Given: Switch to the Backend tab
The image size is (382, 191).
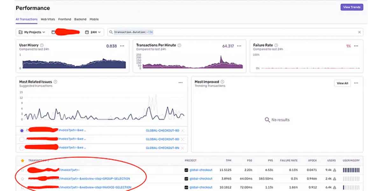Looking at the screenshot, I should click(80, 19).
